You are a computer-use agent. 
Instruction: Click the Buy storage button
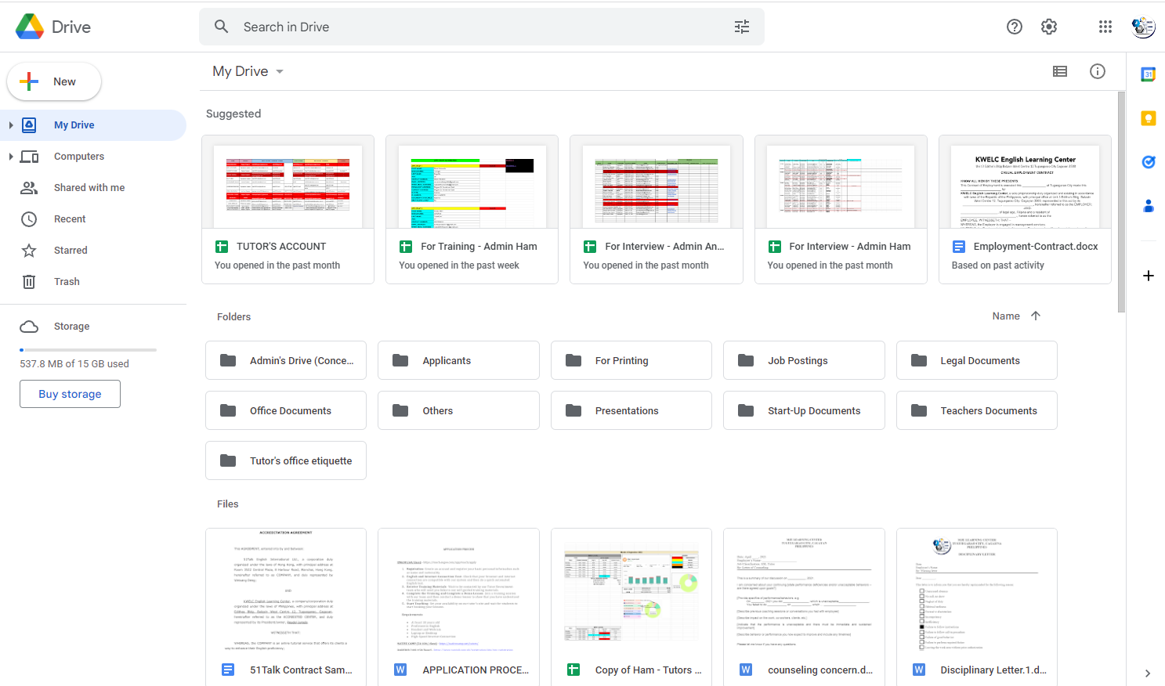click(70, 394)
